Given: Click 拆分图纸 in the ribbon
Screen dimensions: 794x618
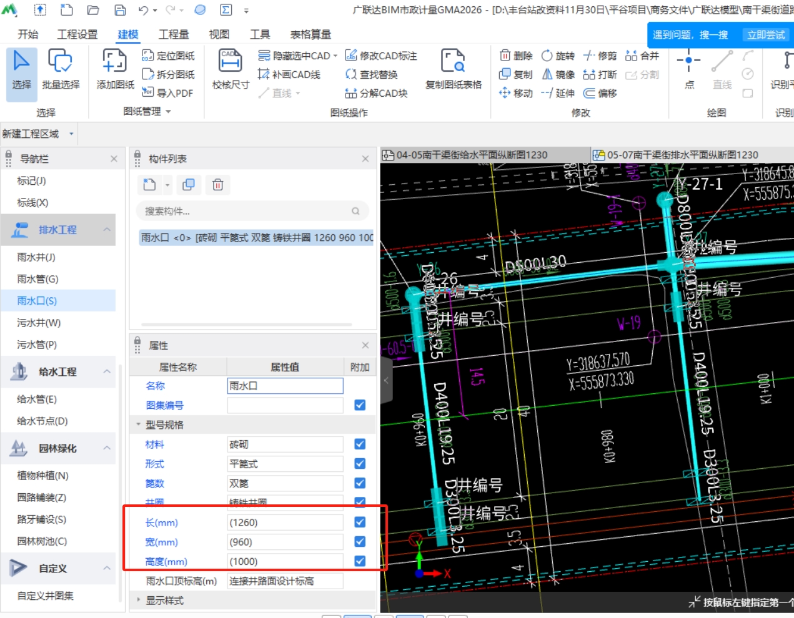Looking at the screenshot, I should click(169, 74).
